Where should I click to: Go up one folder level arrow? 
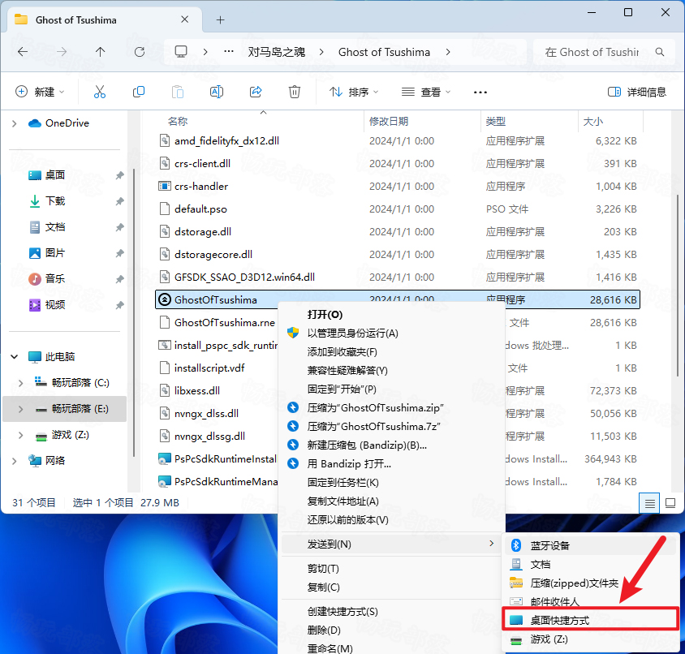(x=101, y=52)
